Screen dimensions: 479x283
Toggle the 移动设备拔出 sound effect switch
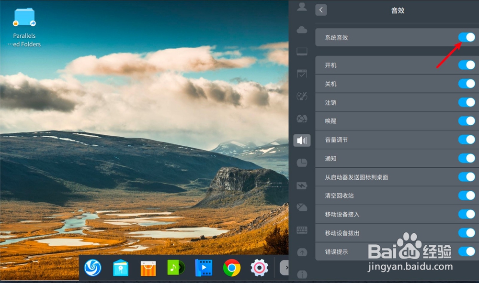(467, 233)
